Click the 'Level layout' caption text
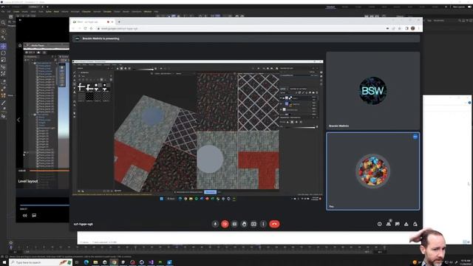Image resolution: width=473 pixels, height=266 pixels. (28, 181)
